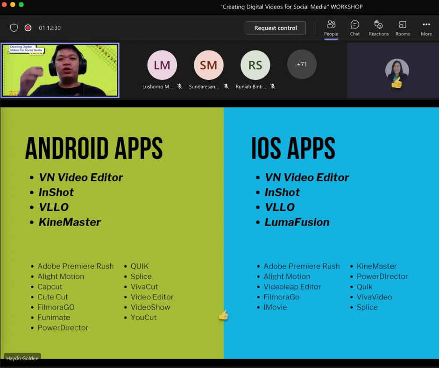Click YouCut in the Android list

coord(144,317)
